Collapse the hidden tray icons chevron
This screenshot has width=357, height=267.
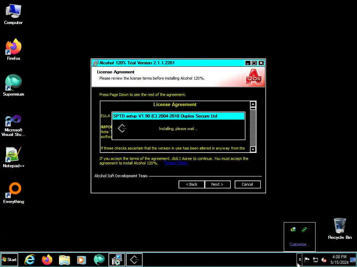pos(300,259)
